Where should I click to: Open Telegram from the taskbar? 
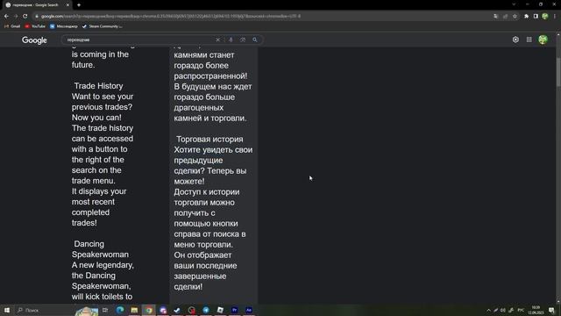coord(206,310)
